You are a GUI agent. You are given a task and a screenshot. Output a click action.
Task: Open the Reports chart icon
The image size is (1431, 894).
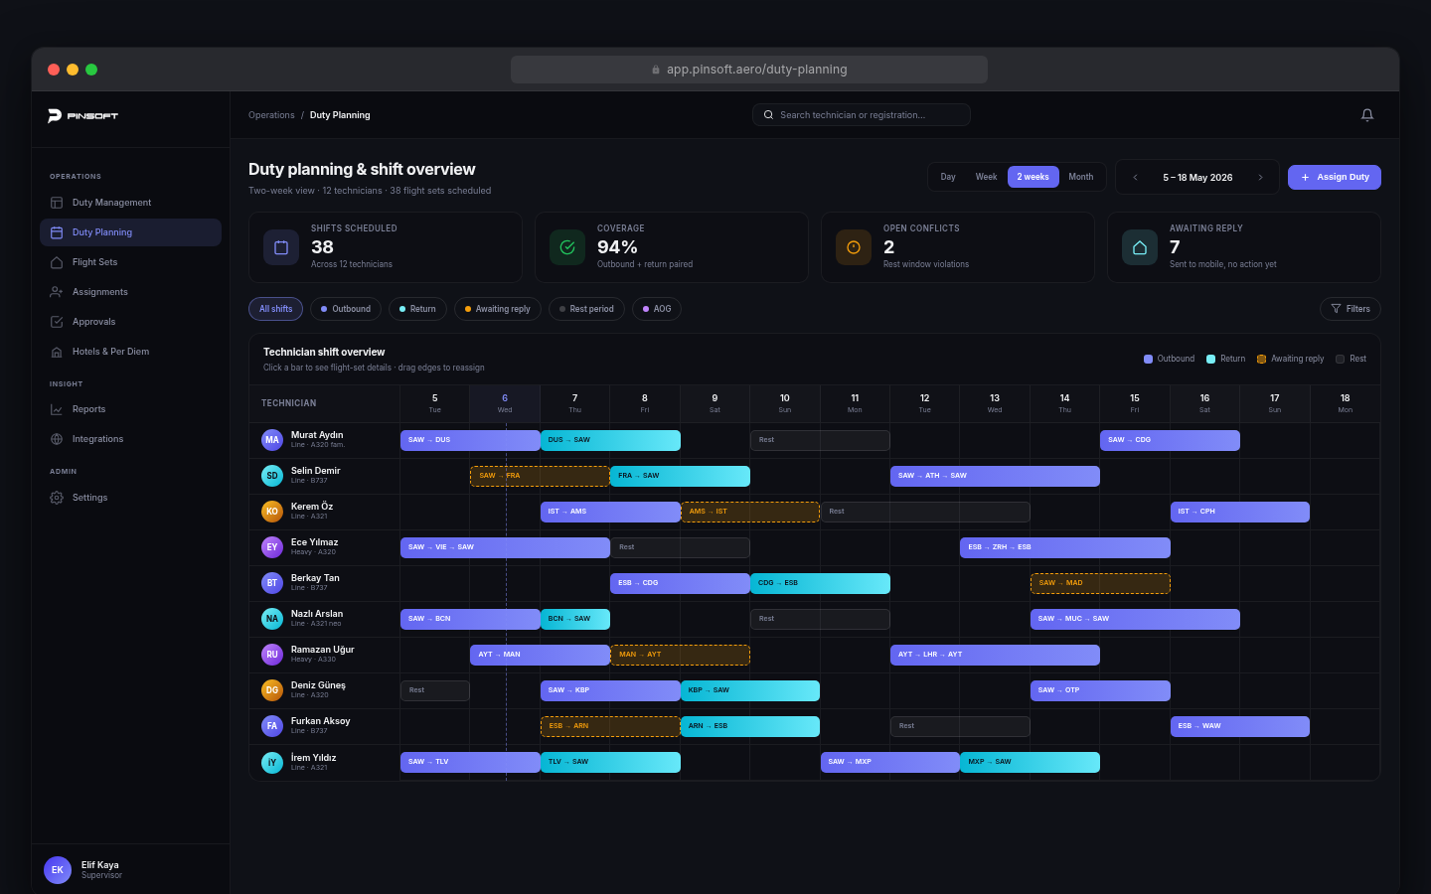pyautogui.click(x=57, y=409)
